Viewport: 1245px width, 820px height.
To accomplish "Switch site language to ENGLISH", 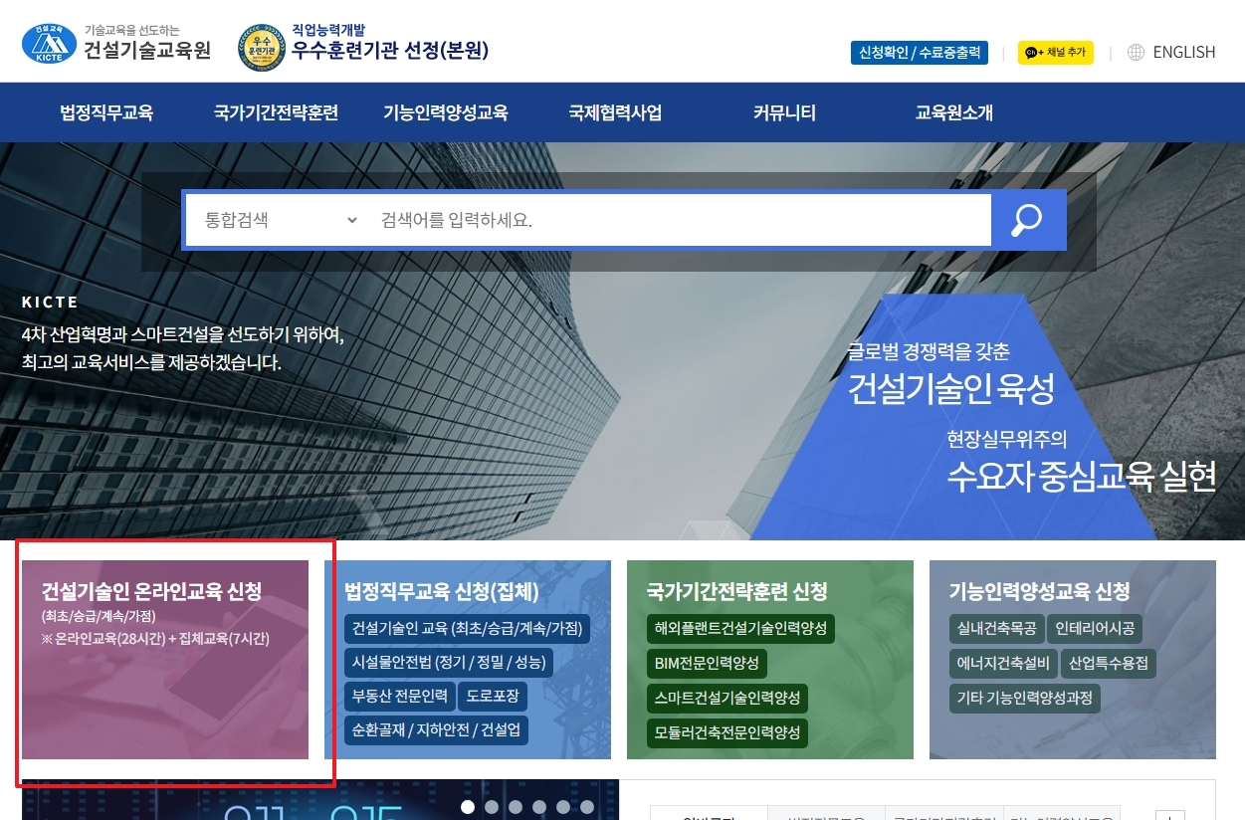I will [1183, 53].
